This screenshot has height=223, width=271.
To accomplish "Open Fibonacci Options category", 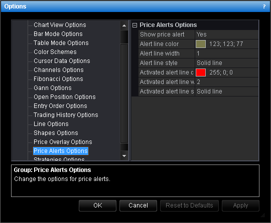I will click(58, 79).
